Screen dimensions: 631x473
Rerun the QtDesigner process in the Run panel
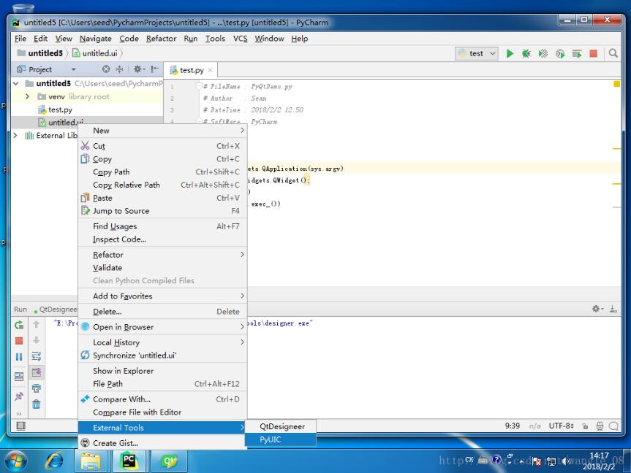pyautogui.click(x=19, y=325)
